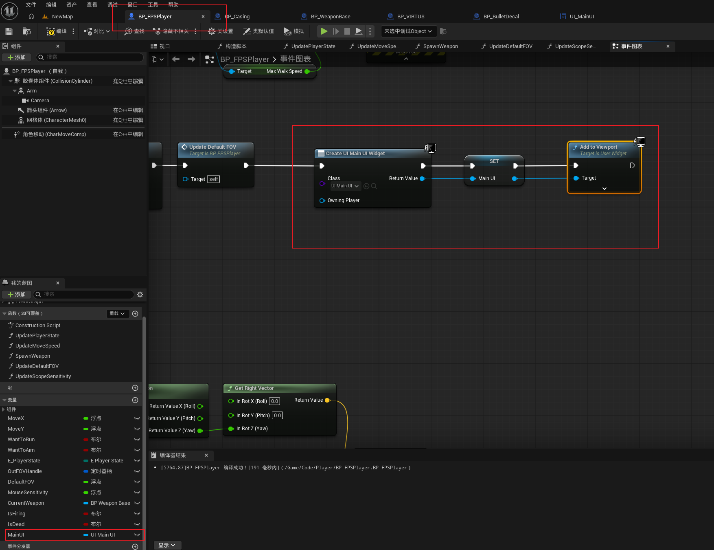Add a new macro with the plus icon

135,388
